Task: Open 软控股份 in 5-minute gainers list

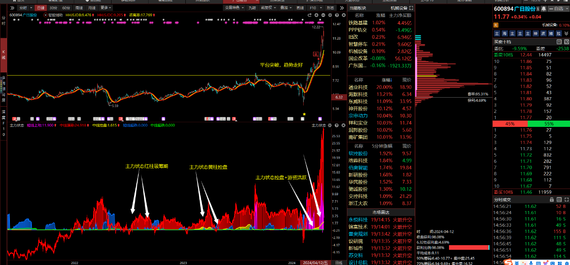Action: click(358, 153)
